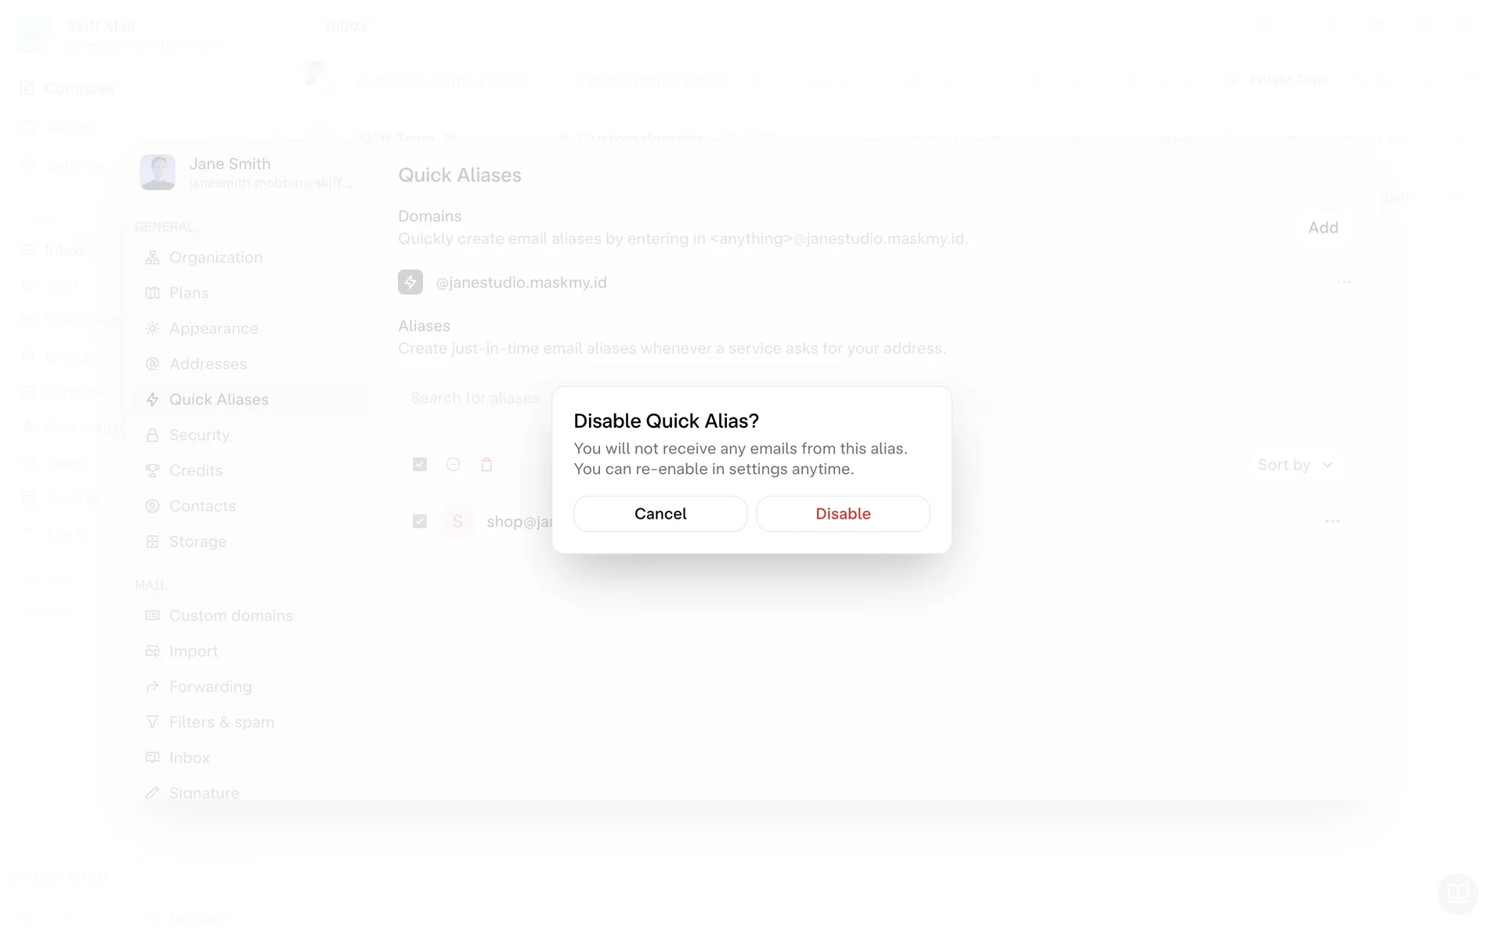Click Jane Smith's profile avatar
Image resolution: width=1504 pixels, height=940 pixels.
[157, 172]
